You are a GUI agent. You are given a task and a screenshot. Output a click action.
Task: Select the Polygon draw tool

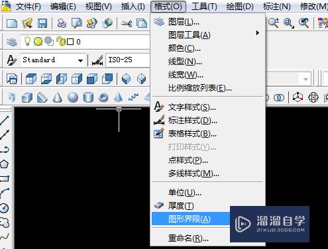click(4, 164)
